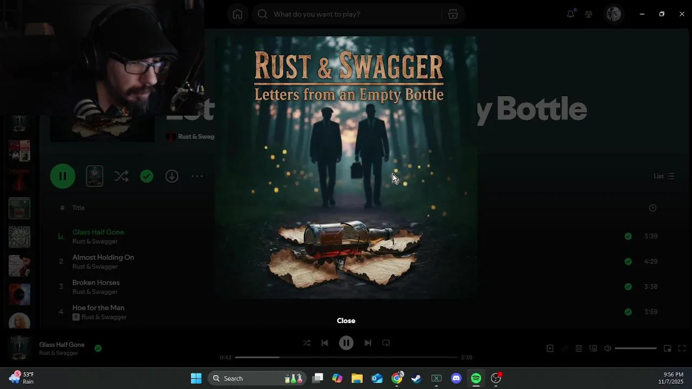
Task: Open File Explorer from the taskbar
Action: click(357, 378)
